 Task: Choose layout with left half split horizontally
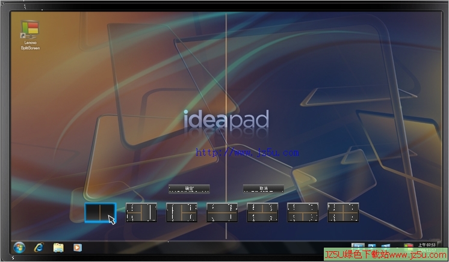[x=141, y=213]
